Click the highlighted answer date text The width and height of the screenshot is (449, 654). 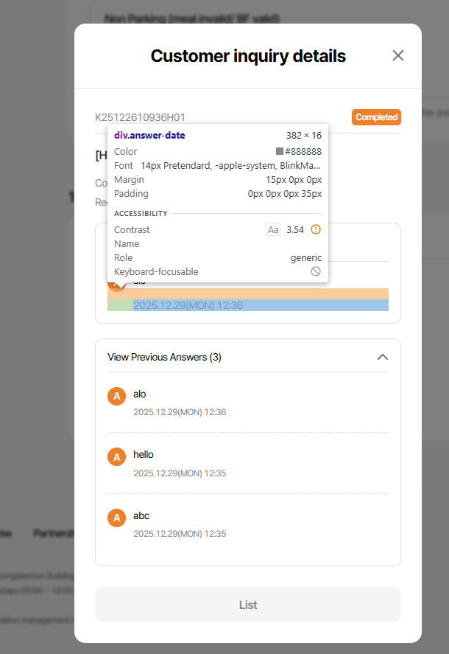pos(188,305)
